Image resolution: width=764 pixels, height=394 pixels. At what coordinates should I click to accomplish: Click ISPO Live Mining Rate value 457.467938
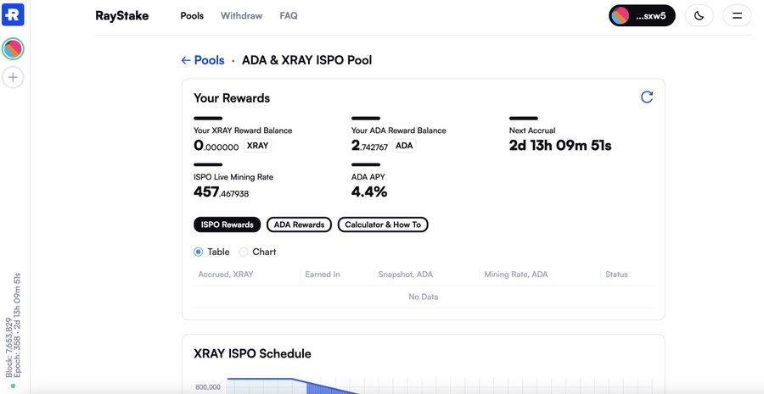(x=222, y=192)
